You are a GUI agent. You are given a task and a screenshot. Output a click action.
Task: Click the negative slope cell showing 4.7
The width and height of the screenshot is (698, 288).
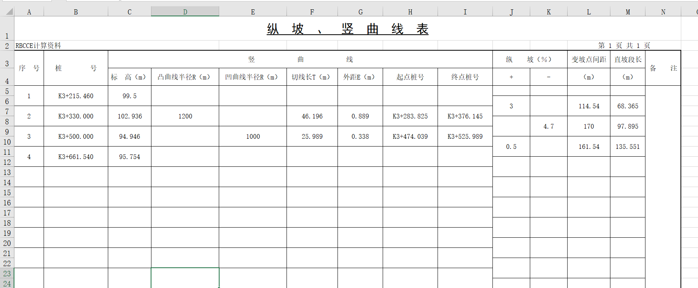(x=548, y=126)
